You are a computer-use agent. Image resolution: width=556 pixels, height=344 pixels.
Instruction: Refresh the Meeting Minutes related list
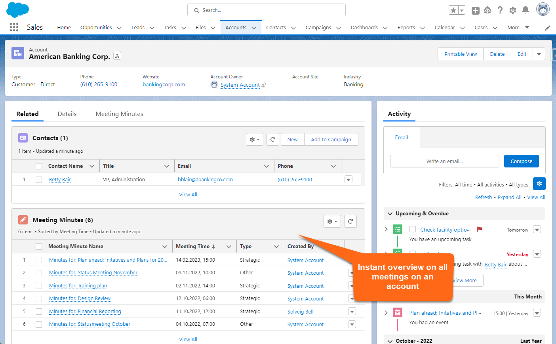coord(350,221)
